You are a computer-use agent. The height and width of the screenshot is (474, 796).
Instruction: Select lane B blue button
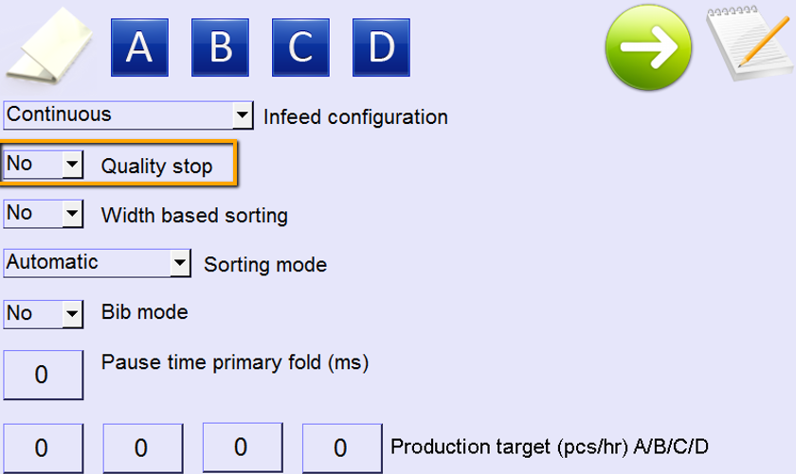(220, 47)
